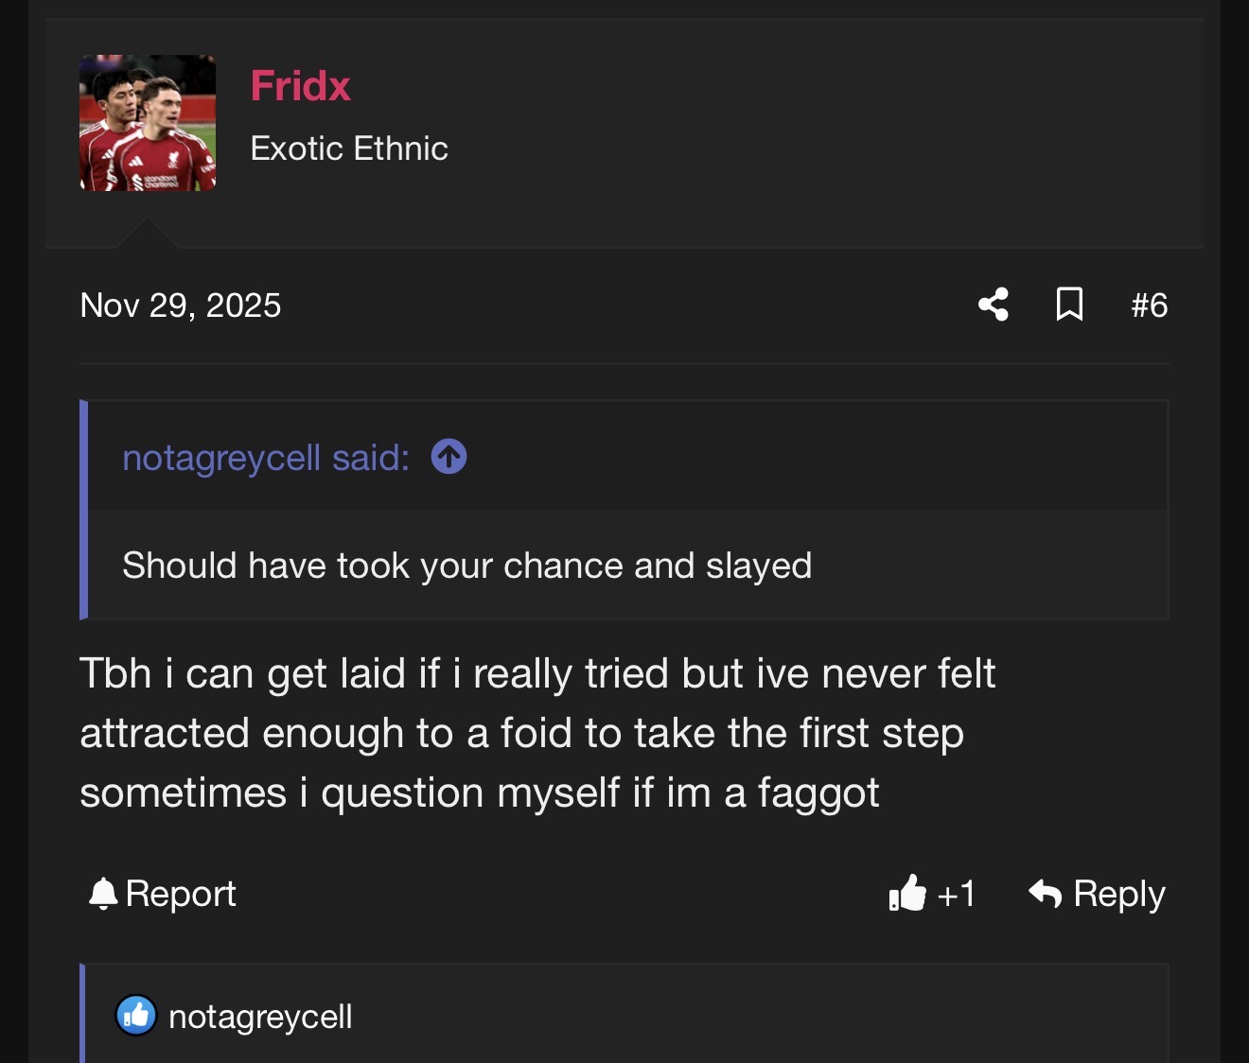Bookmark this post with the bookmark icon
The width and height of the screenshot is (1249, 1063).
pos(1069,305)
